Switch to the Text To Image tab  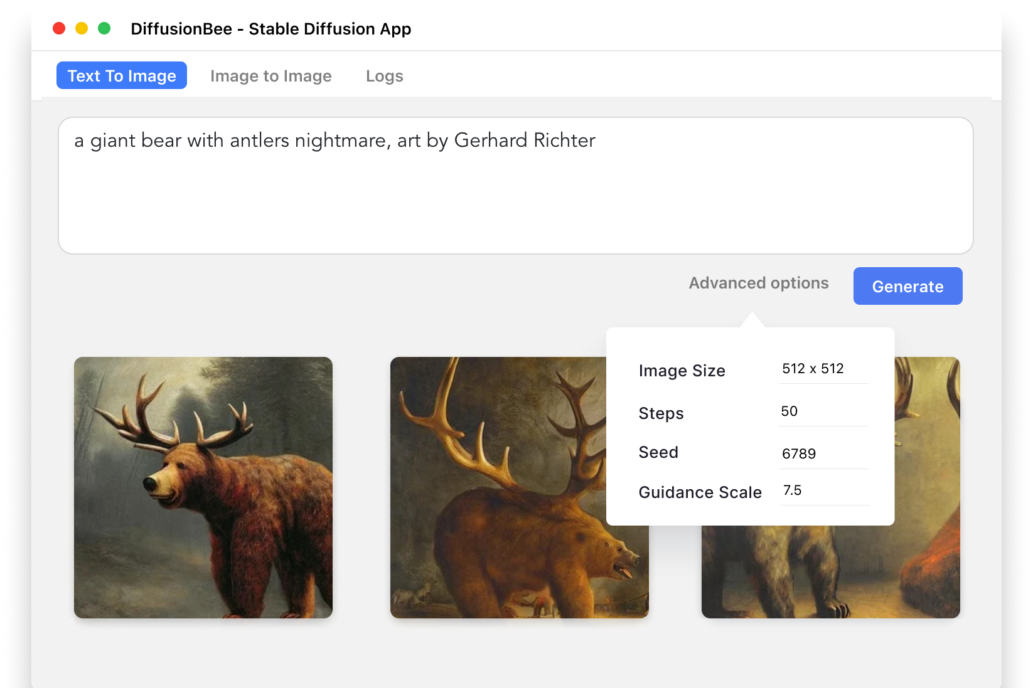[121, 76]
